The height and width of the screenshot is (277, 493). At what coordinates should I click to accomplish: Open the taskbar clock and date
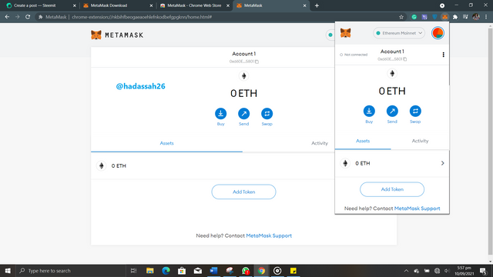tap(464, 270)
